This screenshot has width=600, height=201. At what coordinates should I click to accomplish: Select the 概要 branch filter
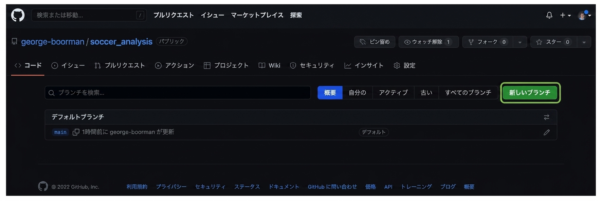tap(330, 93)
